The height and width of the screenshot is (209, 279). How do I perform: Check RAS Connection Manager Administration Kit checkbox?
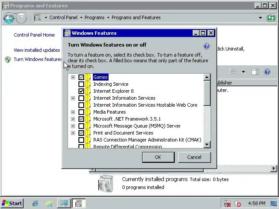pos(82,140)
